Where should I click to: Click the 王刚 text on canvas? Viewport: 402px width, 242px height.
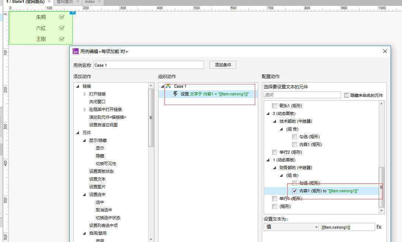(x=41, y=39)
